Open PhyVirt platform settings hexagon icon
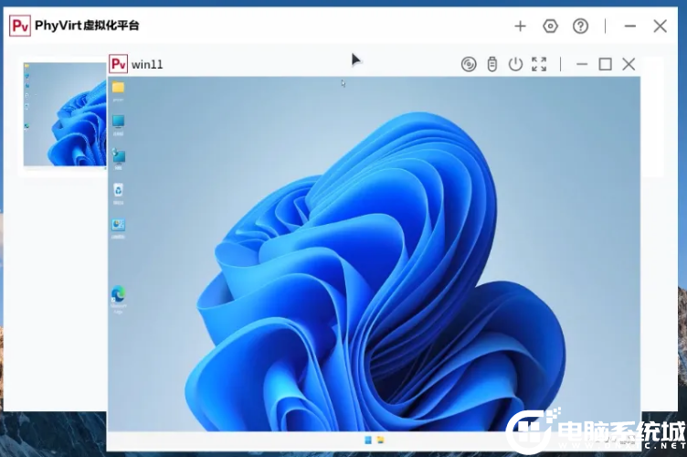This screenshot has width=687, height=457. [x=550, y=27]
